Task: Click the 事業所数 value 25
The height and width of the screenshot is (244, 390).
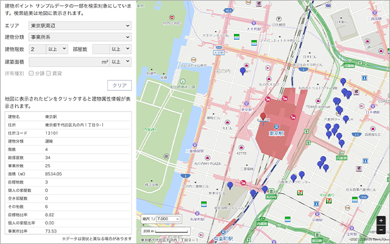Action: pyautogui.click(x=48, y=165)
